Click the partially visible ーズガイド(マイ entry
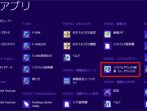Image resolution: width=147 pixels, height=111 pixels. [7, 44]
